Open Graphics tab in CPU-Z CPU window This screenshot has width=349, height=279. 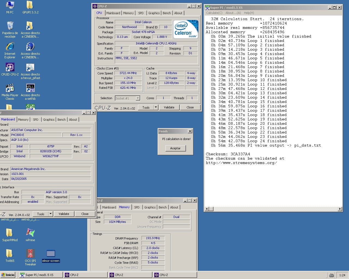[x=154, y=13]
